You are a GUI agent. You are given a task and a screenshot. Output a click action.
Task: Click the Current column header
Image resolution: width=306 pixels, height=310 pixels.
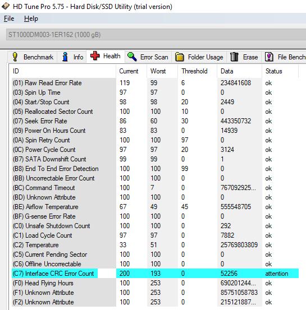(131, 71)
